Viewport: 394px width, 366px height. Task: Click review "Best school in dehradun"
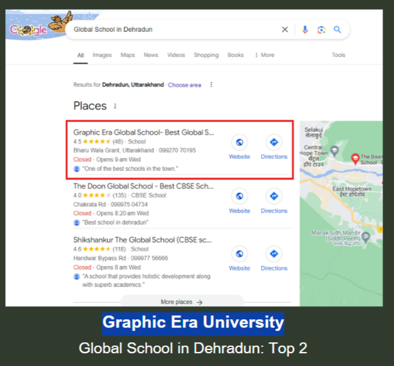click(x=115, y=223)
